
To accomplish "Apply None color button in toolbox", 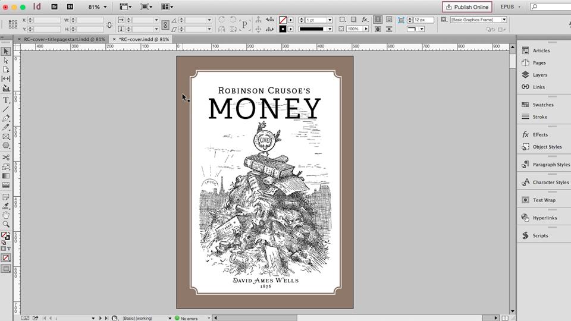I will [6, 258].
